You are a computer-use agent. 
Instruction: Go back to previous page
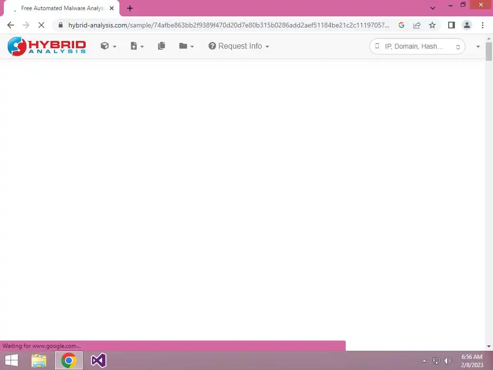(x=11, y=25)
